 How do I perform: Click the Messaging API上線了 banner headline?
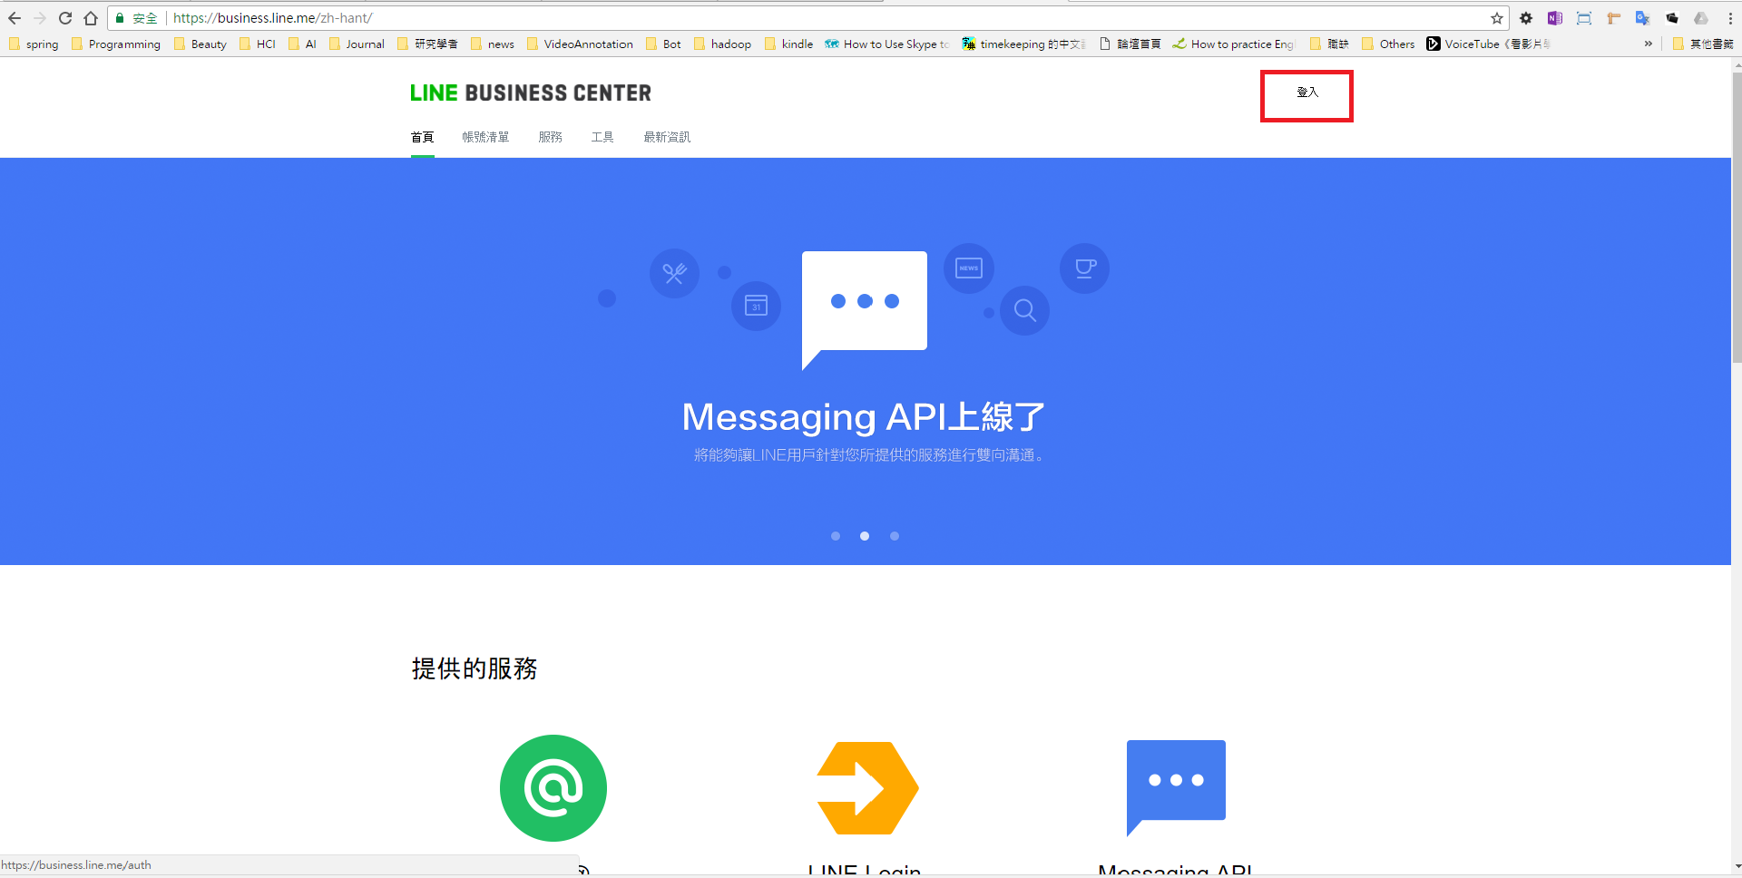(864, 417)
